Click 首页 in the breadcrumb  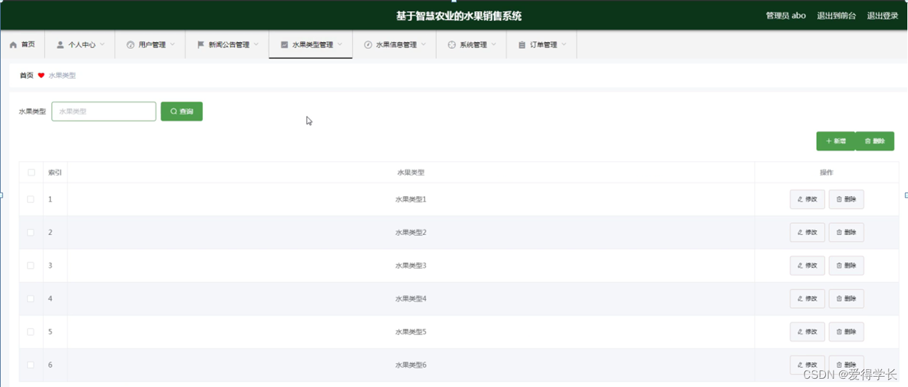click(x=26, y=76)
